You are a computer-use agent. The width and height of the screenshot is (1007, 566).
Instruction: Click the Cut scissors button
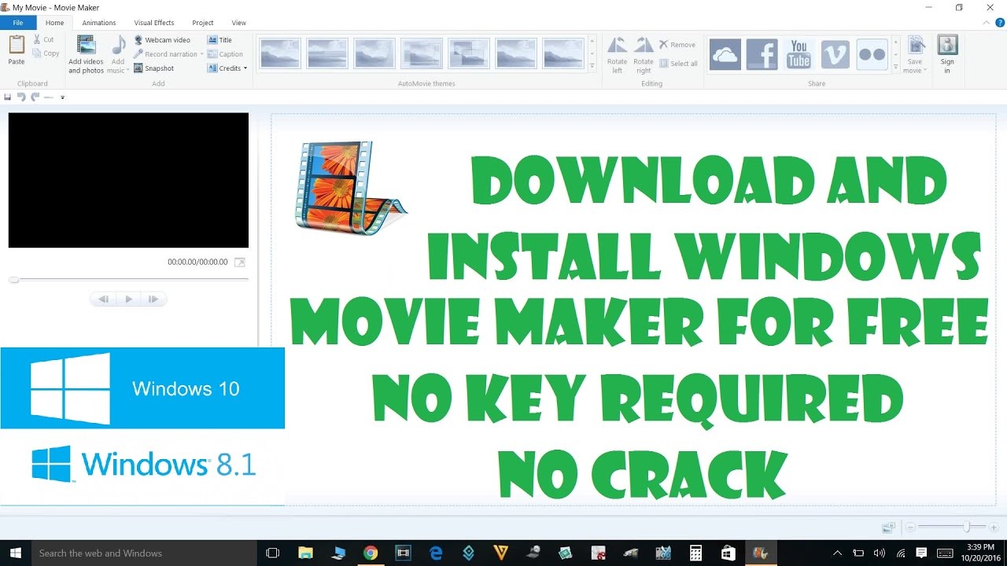[44, 39]
